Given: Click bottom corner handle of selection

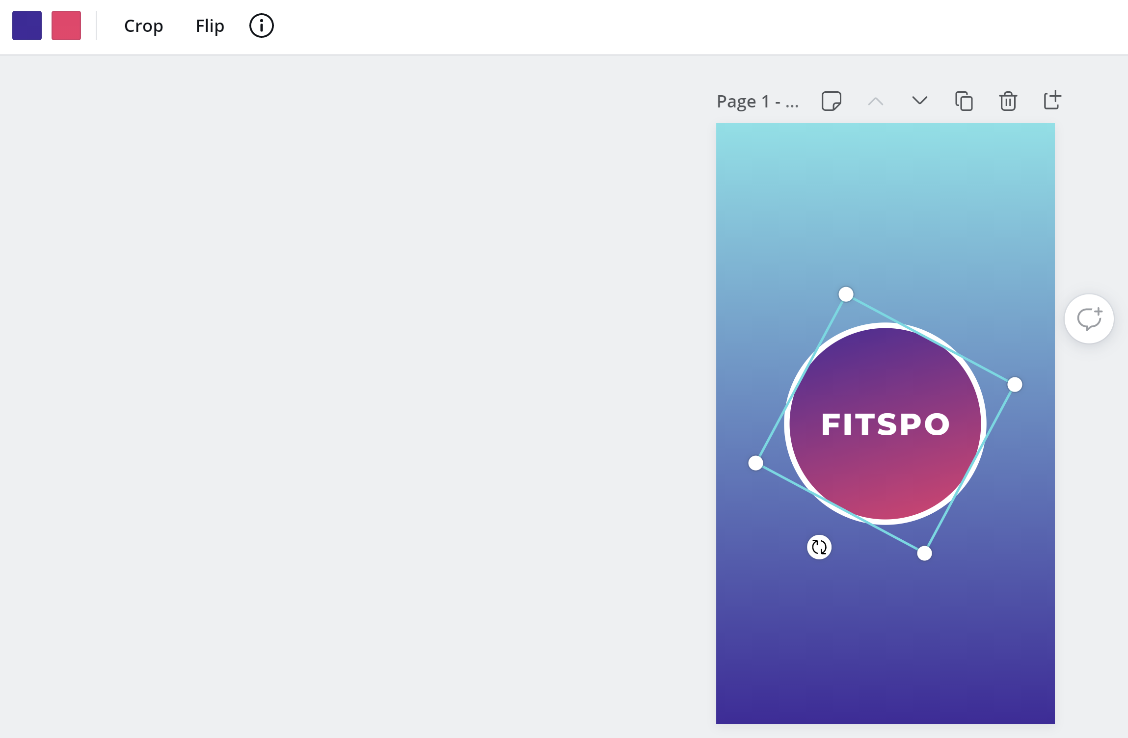Looking at the screenshot, I should point(924,553).
